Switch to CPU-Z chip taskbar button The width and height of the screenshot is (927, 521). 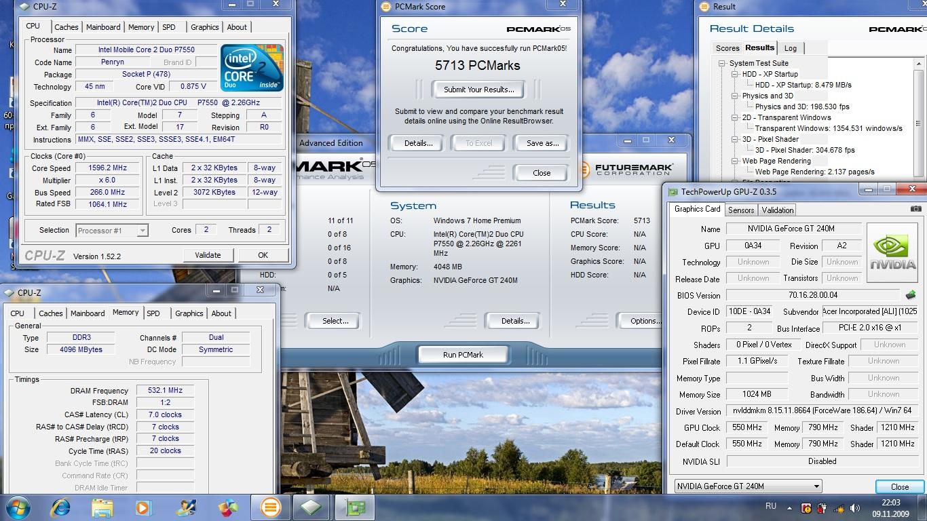pyautogui.click(x=311, y=507)
